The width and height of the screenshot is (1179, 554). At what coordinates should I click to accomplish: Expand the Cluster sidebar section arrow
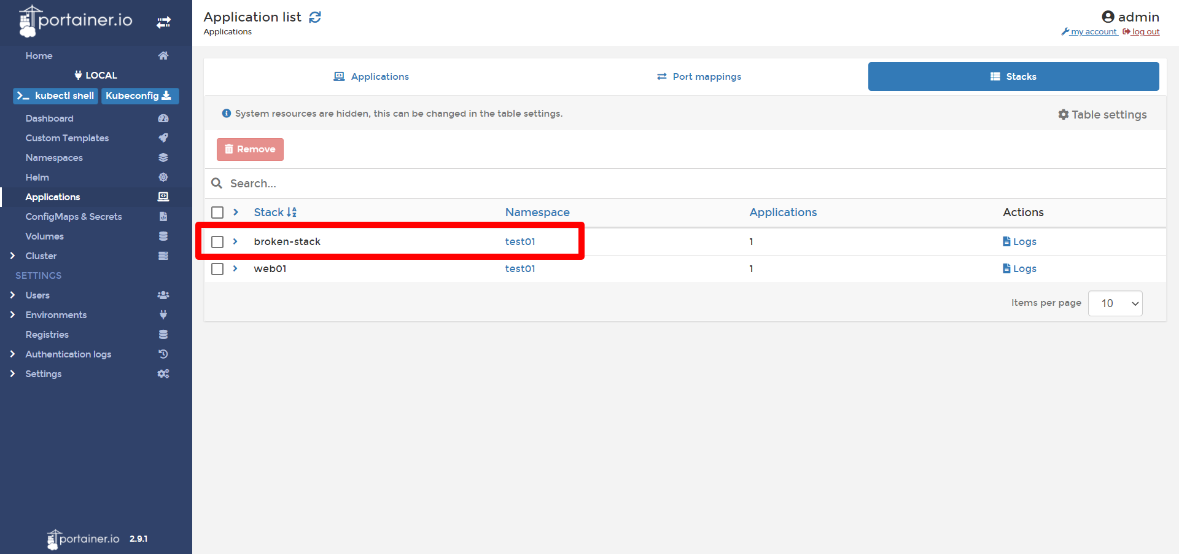(12, 256)
